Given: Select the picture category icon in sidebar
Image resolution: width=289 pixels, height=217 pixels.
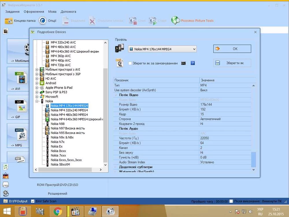Looking at the screenshot, I should (x=5, y=176).
